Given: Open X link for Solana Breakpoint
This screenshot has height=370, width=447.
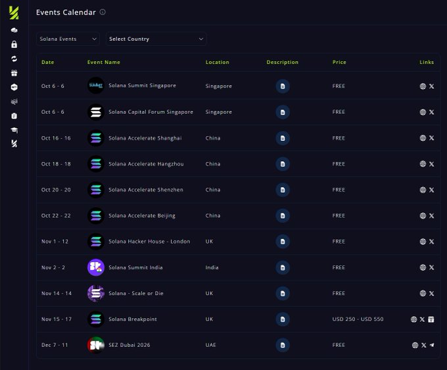Looking at the screenshot, I should pyautogui.click(x=422, y=319).
